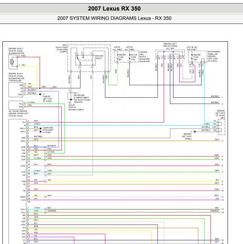Click the "2007 SYSTEM WIRING DIAGRAMS Lexus - RX 350" subtitle
This screenshot has width=243, height=244.
(114, 18)
